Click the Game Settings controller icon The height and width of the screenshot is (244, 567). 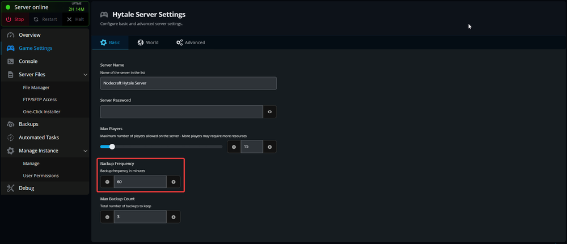tap(10, 48)
